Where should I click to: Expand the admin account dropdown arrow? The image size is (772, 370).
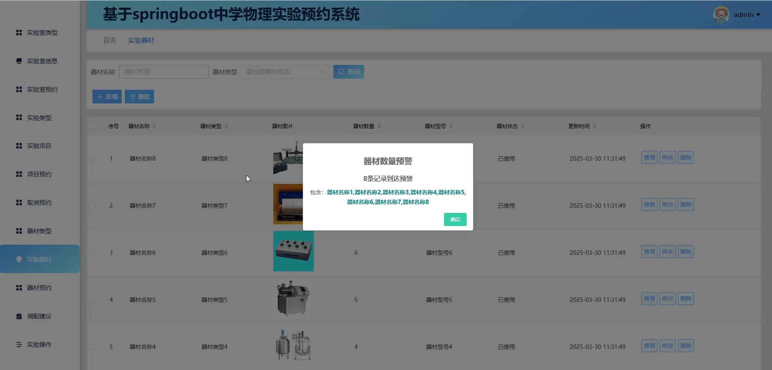coord(758,15)
